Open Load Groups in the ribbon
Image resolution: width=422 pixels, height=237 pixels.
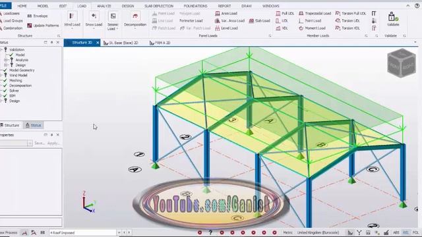(x=11, y=20)
